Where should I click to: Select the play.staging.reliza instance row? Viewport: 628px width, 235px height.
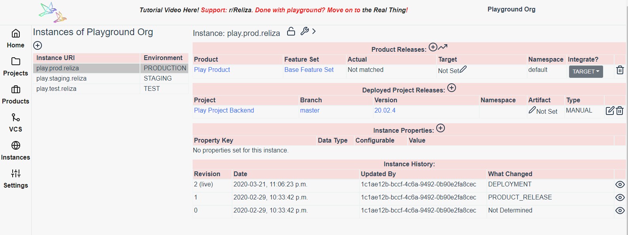click(x=61, y=79)
